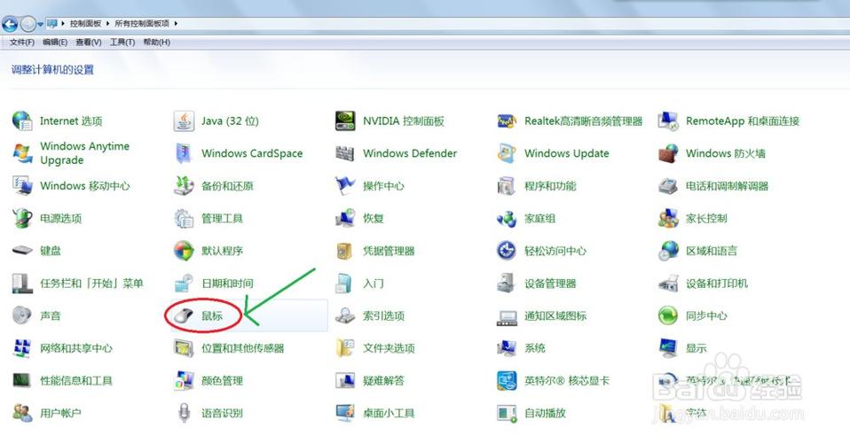The height and width of the screenshot is (443, 850).
Task: Open 鼠标 mouse icon
Action: tap(184, 315)
